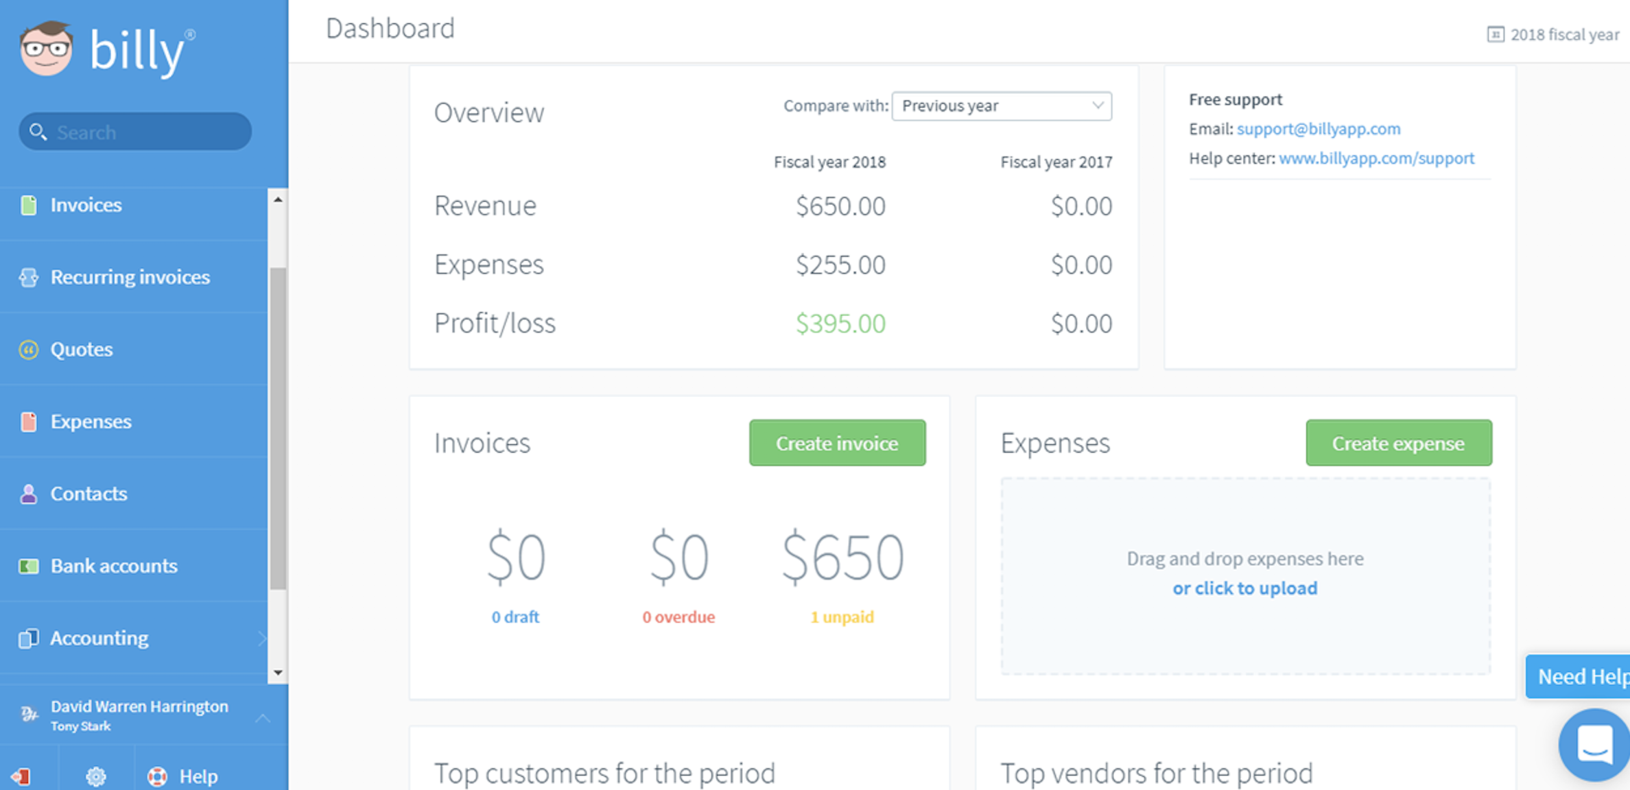Open the chat bubble widget
The height and width of the screenshot is (790, 1630).
(1594, 745)
